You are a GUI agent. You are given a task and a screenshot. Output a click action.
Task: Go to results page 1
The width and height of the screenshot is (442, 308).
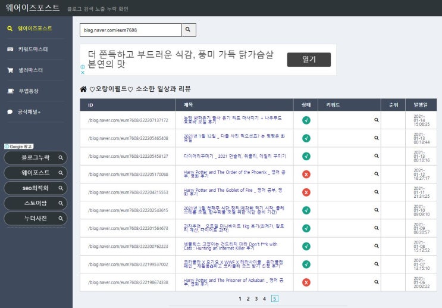pos(240,298)
